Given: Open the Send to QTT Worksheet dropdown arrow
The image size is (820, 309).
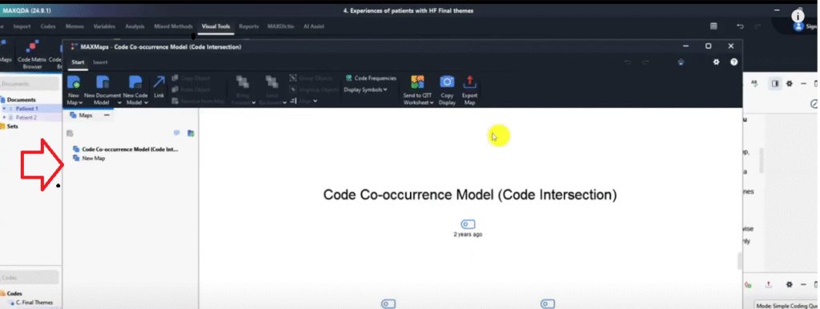Looking at the screenshot, I should (x=432, y=103).
